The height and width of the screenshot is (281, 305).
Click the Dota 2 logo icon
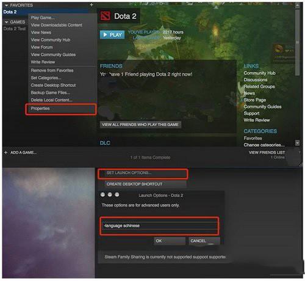pyautogui.click(x=106, y=16)
